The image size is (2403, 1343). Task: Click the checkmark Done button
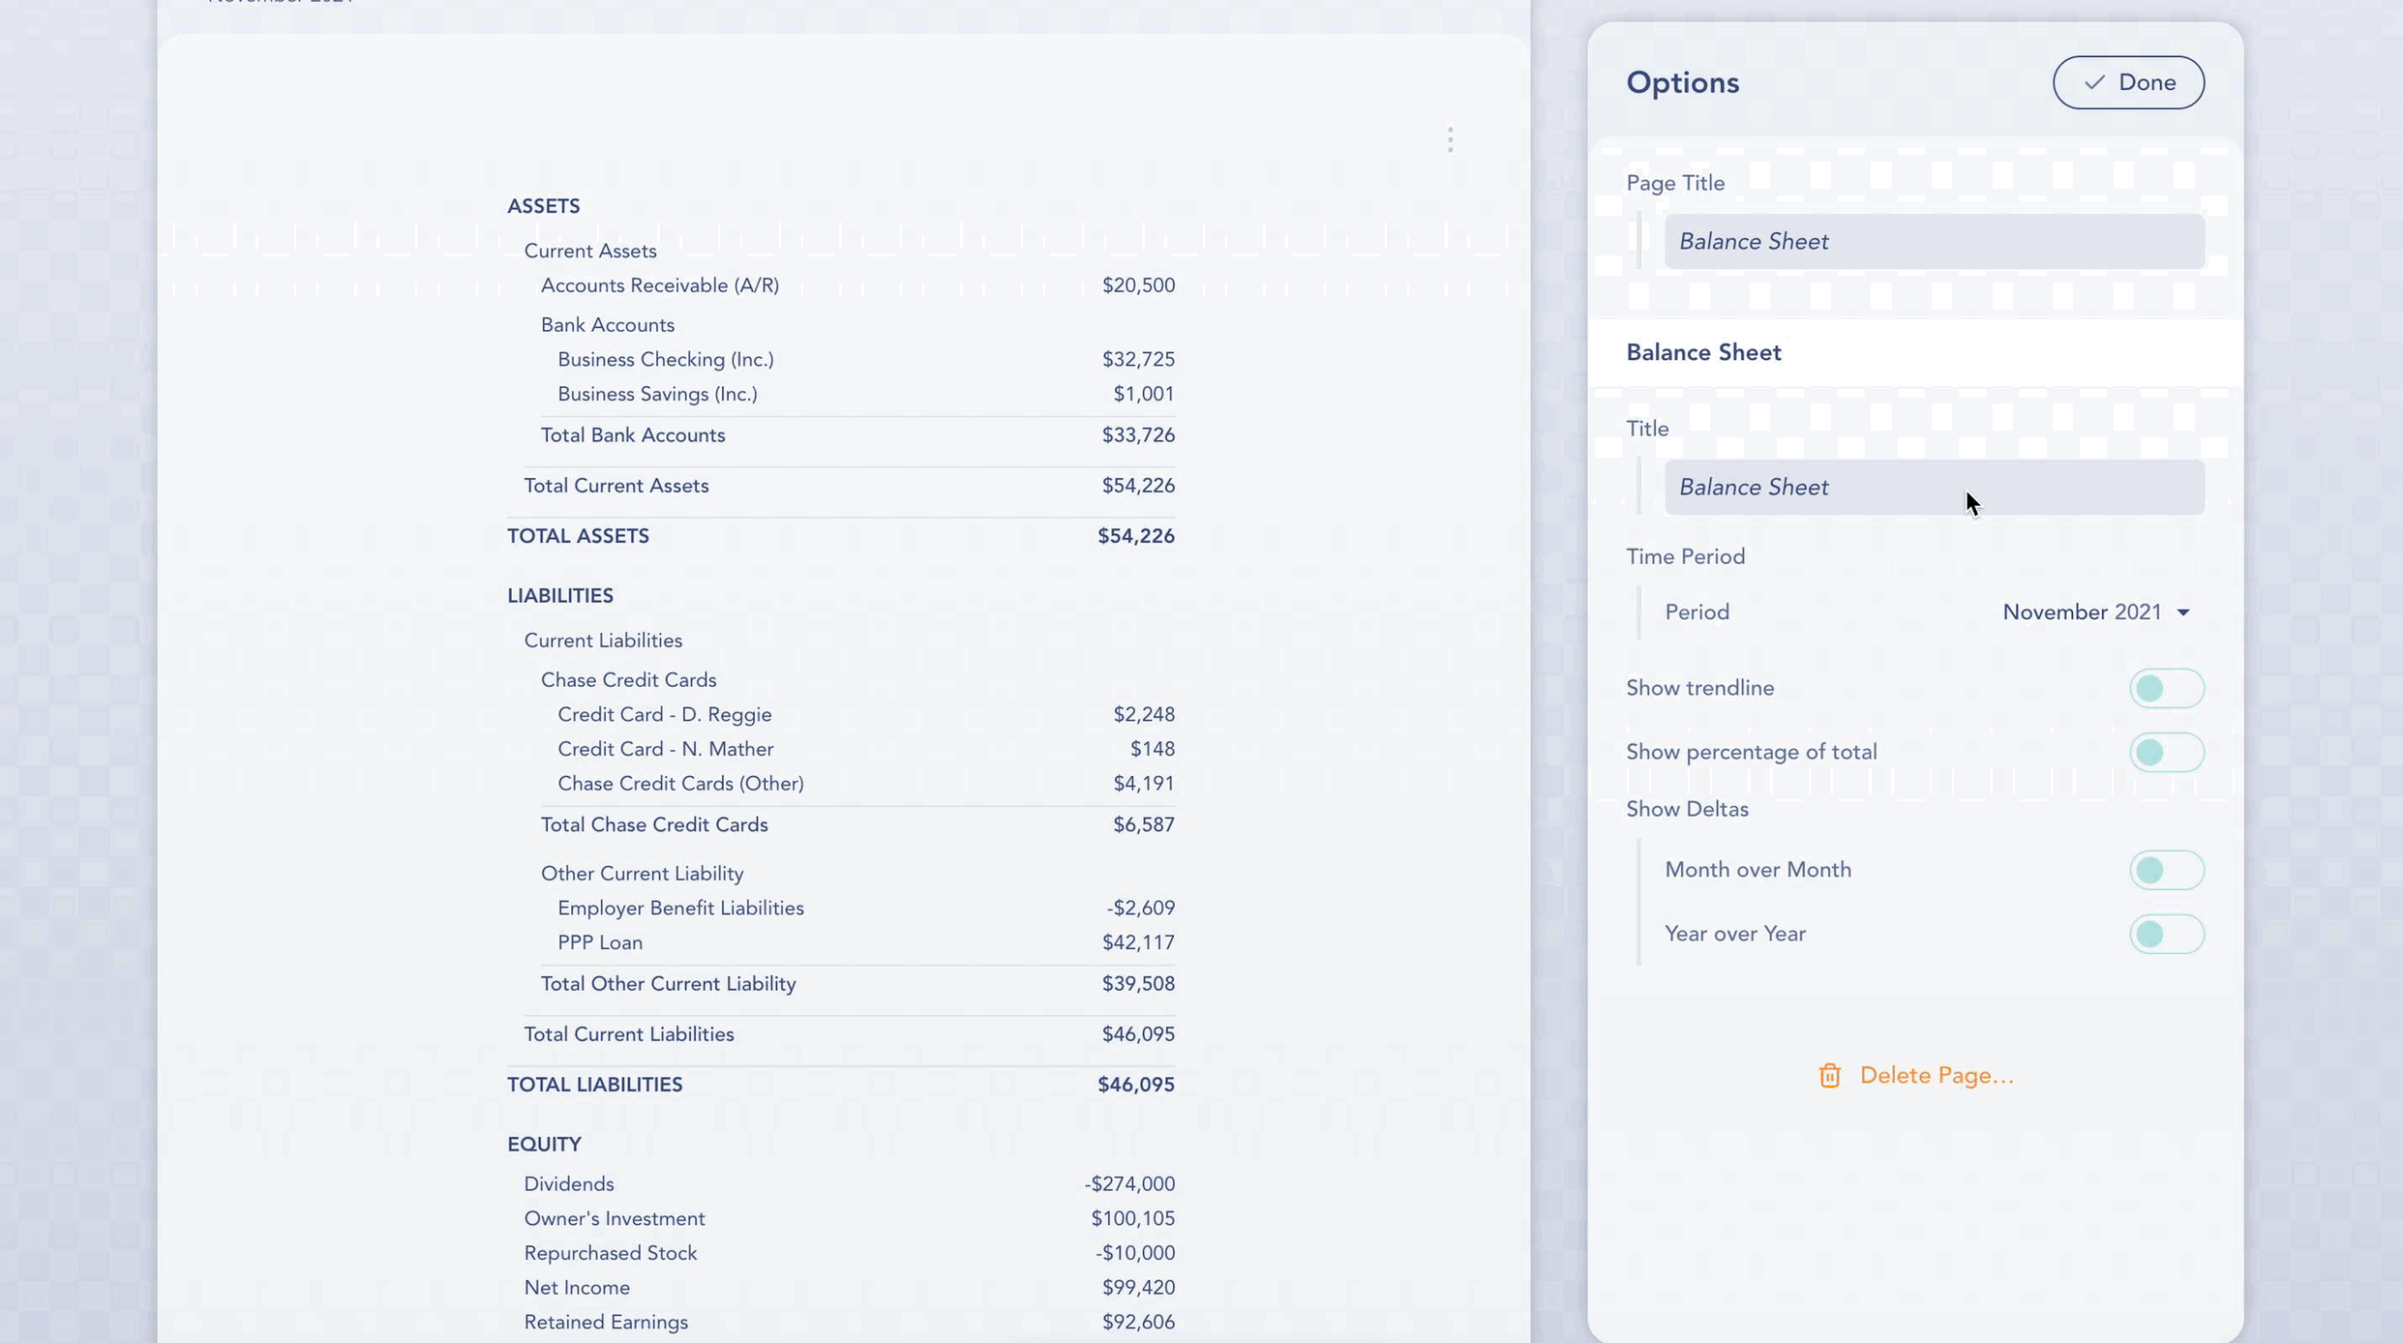(2128, 82)
